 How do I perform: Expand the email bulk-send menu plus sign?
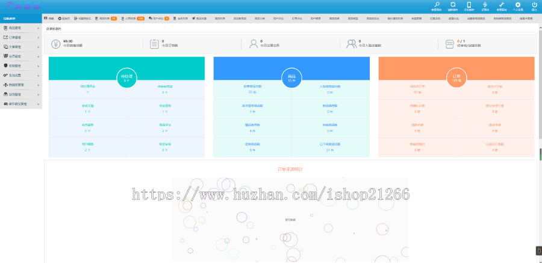tap(38, 104)
